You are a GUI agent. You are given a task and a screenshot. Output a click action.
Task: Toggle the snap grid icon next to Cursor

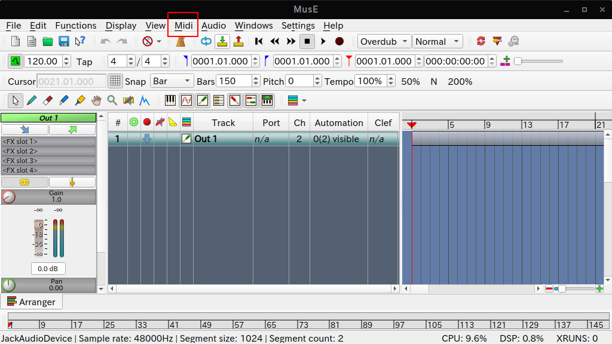[x=115, y=81]
